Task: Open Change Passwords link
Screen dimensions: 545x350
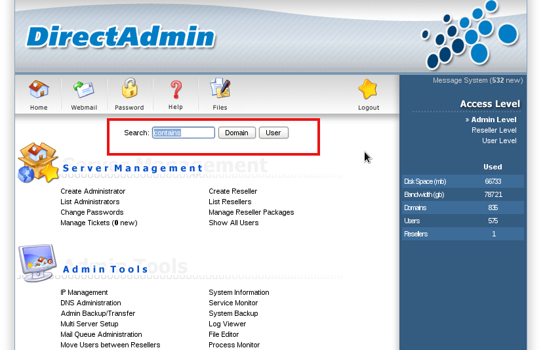Action: 92,212
